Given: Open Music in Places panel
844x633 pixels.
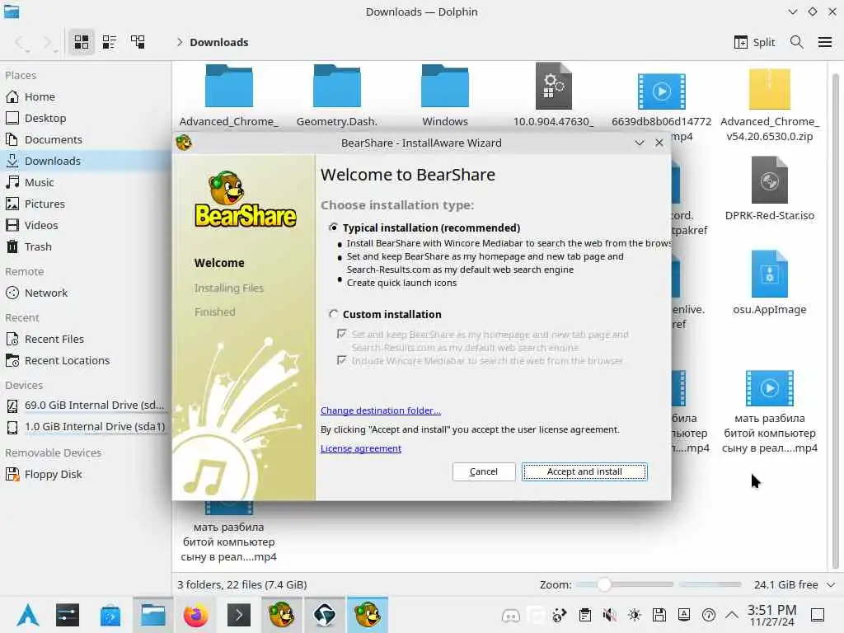Looking at the screenshot, I should pyautogui.click(x=86, y=182).
